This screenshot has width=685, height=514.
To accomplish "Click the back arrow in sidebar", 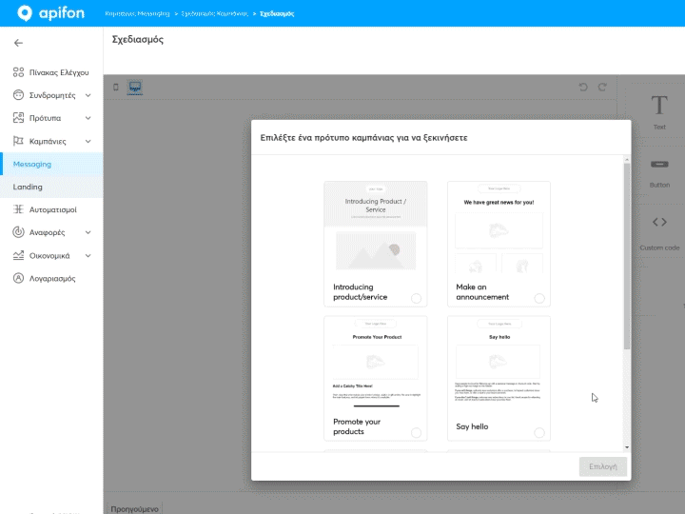I will (x=18, y=43).
